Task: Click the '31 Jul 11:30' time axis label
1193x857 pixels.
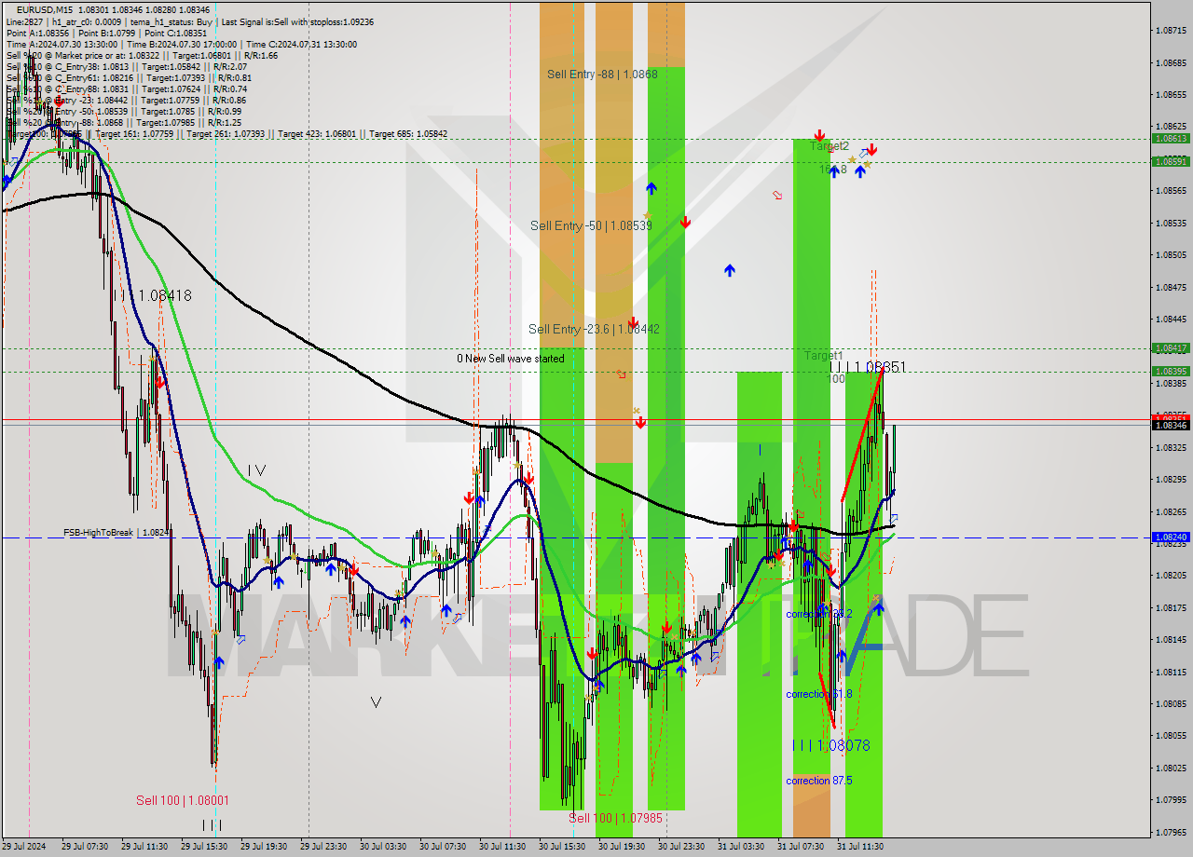Action: click(x=860, y=847)
